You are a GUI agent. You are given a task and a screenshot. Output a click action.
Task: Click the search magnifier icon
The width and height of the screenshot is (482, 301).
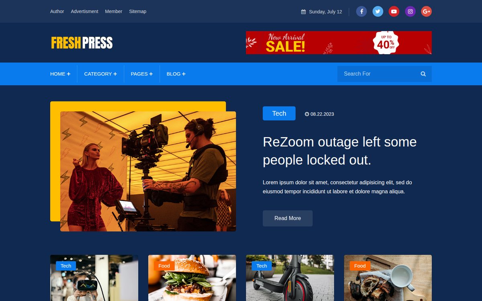point(423,74)
